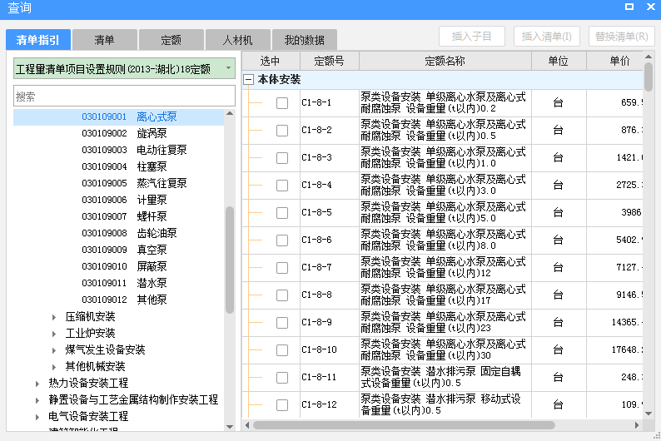Click the 选中 column header
Screen dimensions: 661x441
pyautogui.click(x=271, y=61)
